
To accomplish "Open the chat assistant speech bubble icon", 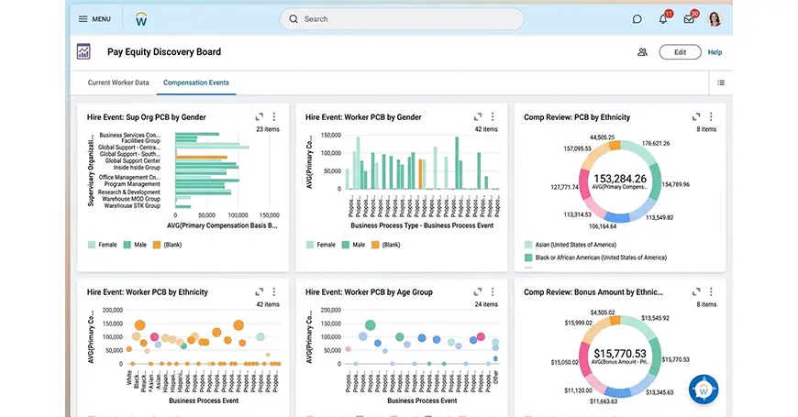I will tap(637, 18).
